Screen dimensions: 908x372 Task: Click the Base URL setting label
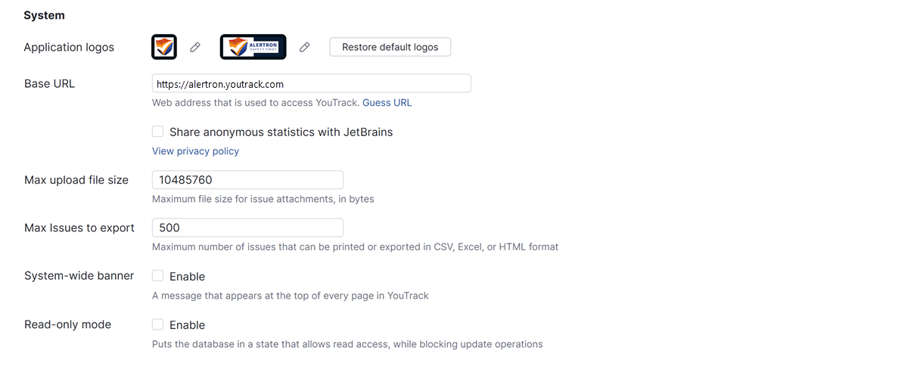(49, 84)
